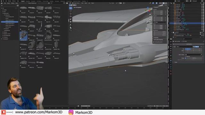Toggle the Clipping checkbox in Mirror modifier
This screenshot has width=205, height=115.
pyautogui.click(x=186, y=56)
